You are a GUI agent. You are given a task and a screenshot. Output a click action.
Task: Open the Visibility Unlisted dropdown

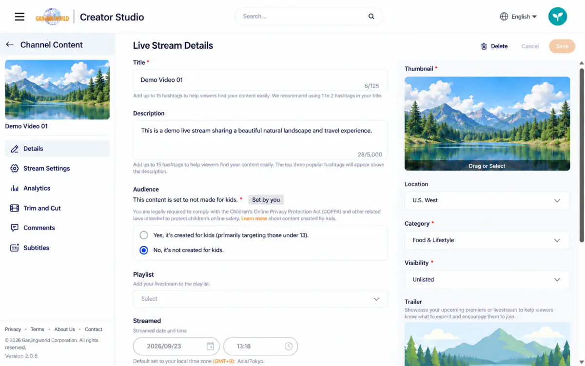[487, 280]
